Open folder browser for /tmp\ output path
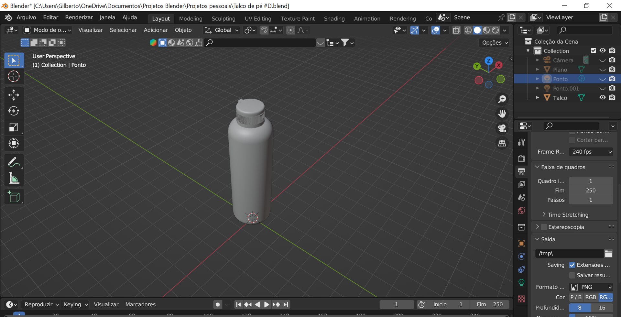621x317 pixels. click(x=608, y=254)
